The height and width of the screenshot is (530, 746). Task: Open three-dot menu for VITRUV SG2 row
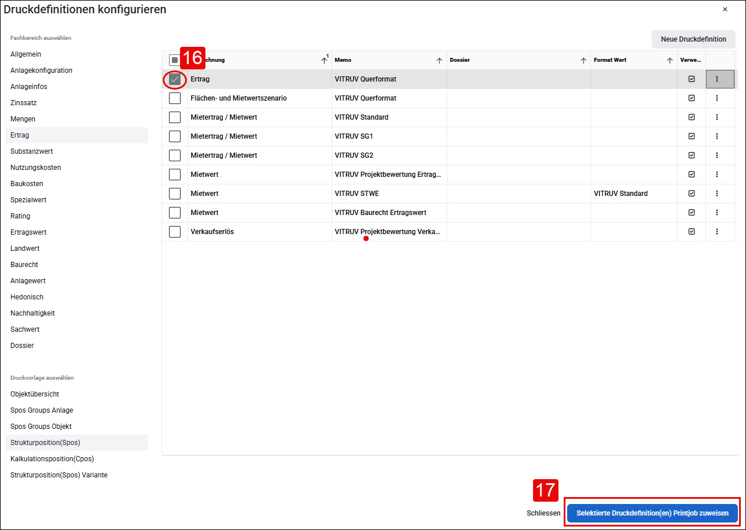point(716,155)
